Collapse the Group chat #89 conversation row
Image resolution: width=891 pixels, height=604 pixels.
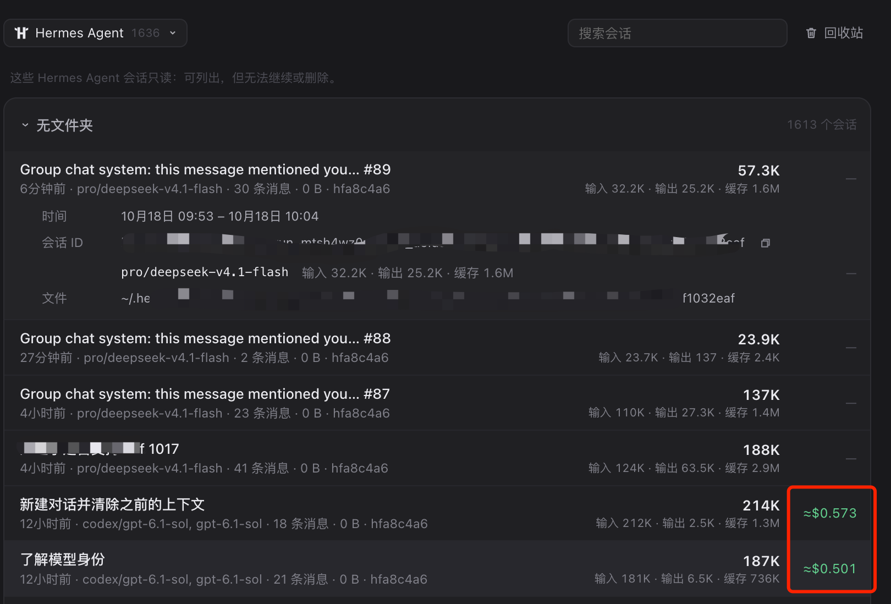click(x=437, y=179)
